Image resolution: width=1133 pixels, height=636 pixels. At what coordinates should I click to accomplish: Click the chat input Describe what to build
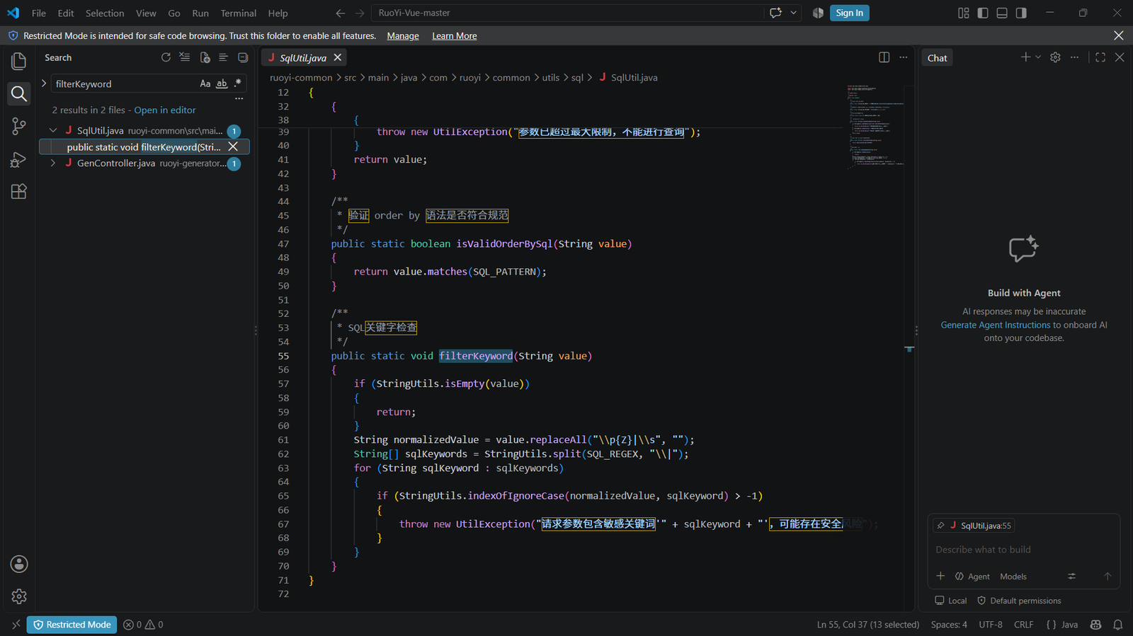point(1023,550)
